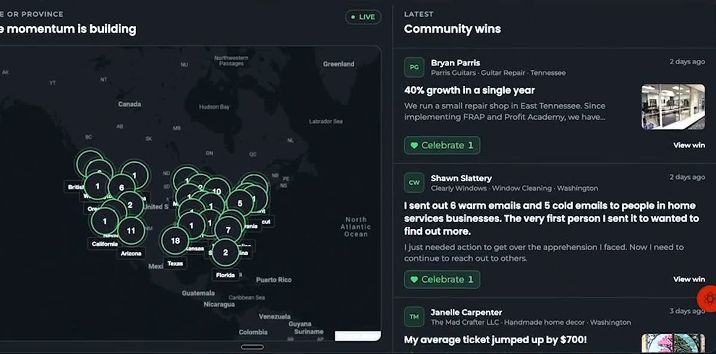Celebrate Shawn Slattery's email outreach win
This screenshot has height=354, width=716.
(x=442, y=280)
